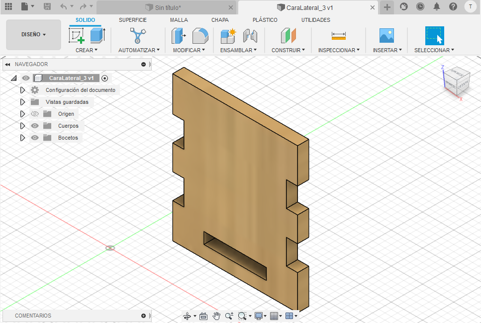Switch to the PLÁSTICO tab
This screenshot has width=481, height=323.
click(265, 20)
